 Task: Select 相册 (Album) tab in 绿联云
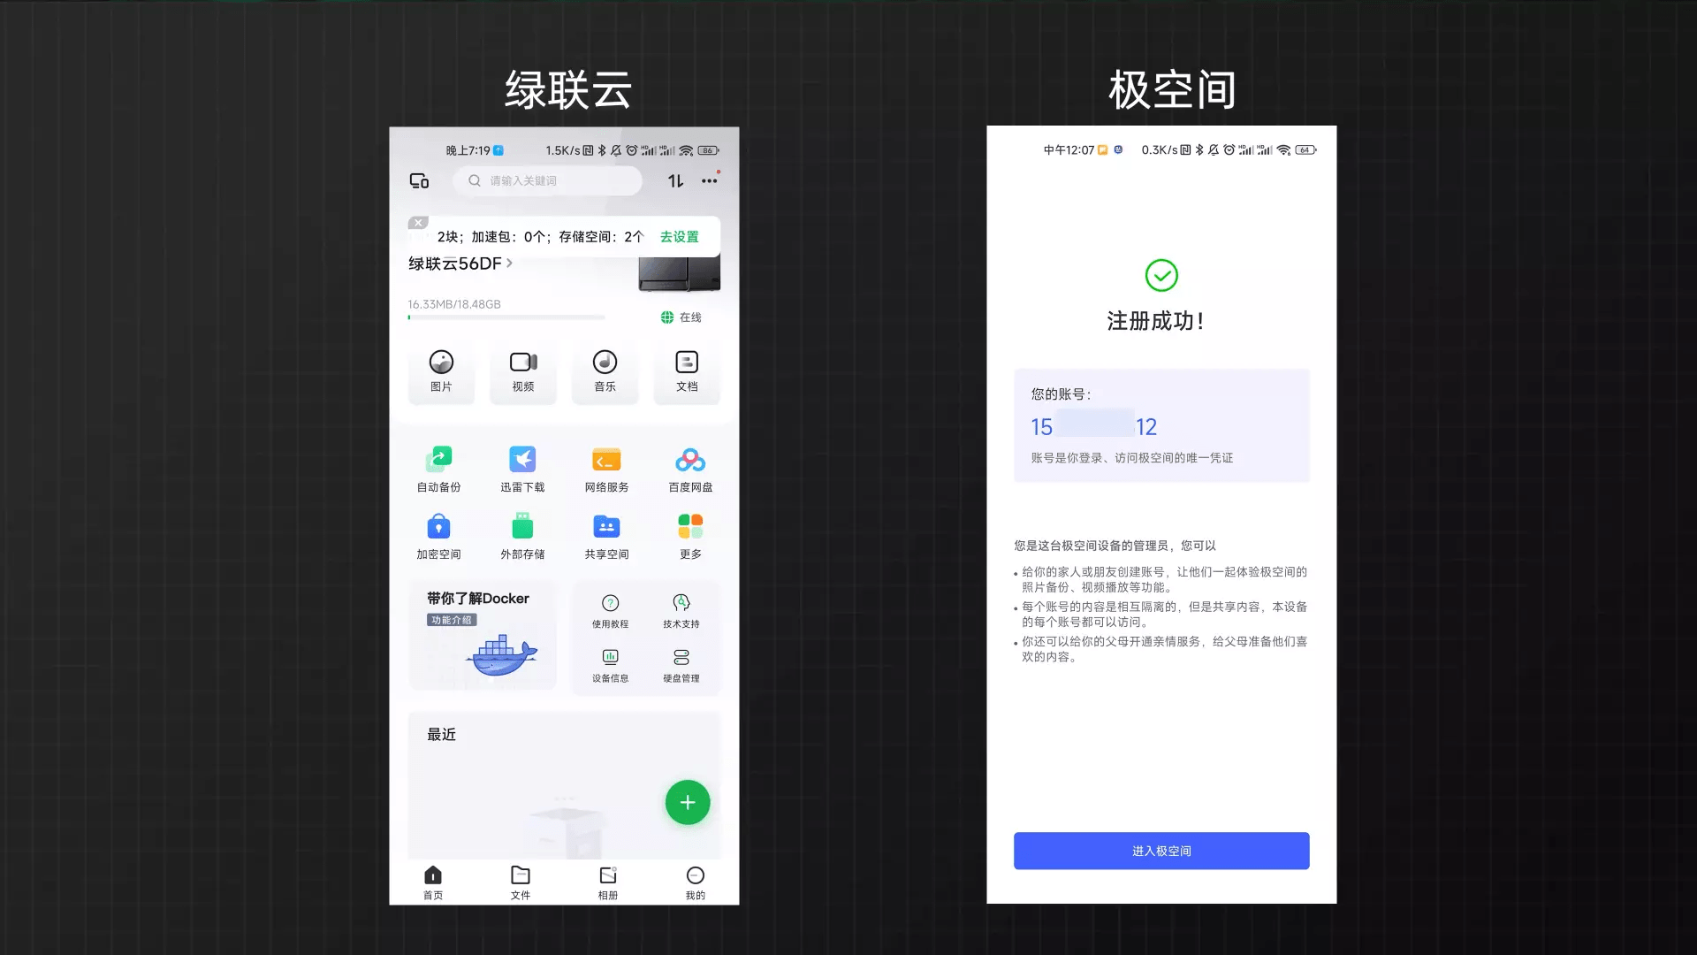[x=607, y=882]
